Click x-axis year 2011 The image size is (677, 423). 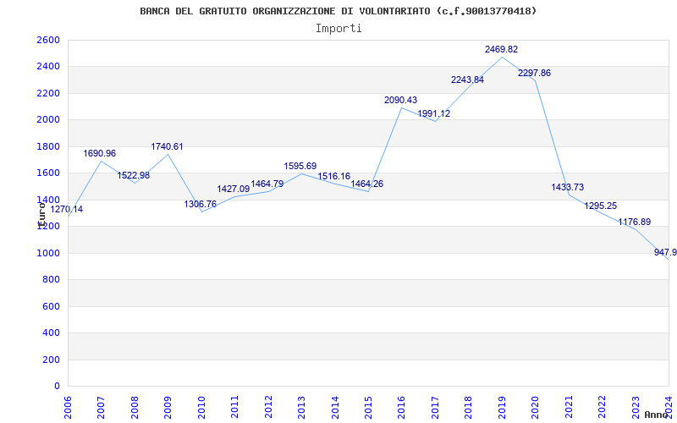click(235, 407)
